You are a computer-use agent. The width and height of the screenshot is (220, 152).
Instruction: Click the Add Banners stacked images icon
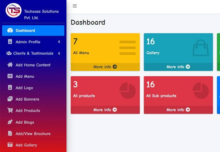(x=10, y=99)
